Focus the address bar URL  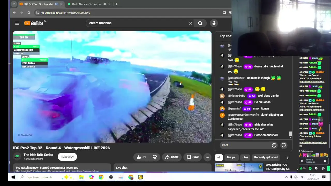pos(66,13)
